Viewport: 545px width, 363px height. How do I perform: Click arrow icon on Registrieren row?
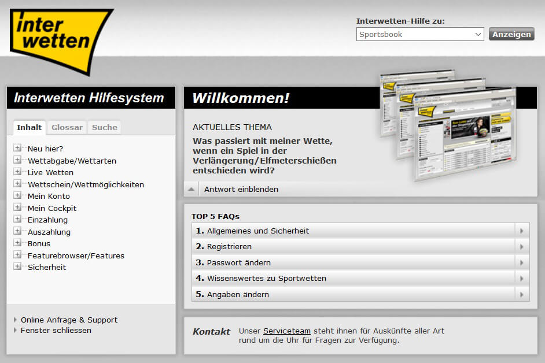[x=522, y=247]
